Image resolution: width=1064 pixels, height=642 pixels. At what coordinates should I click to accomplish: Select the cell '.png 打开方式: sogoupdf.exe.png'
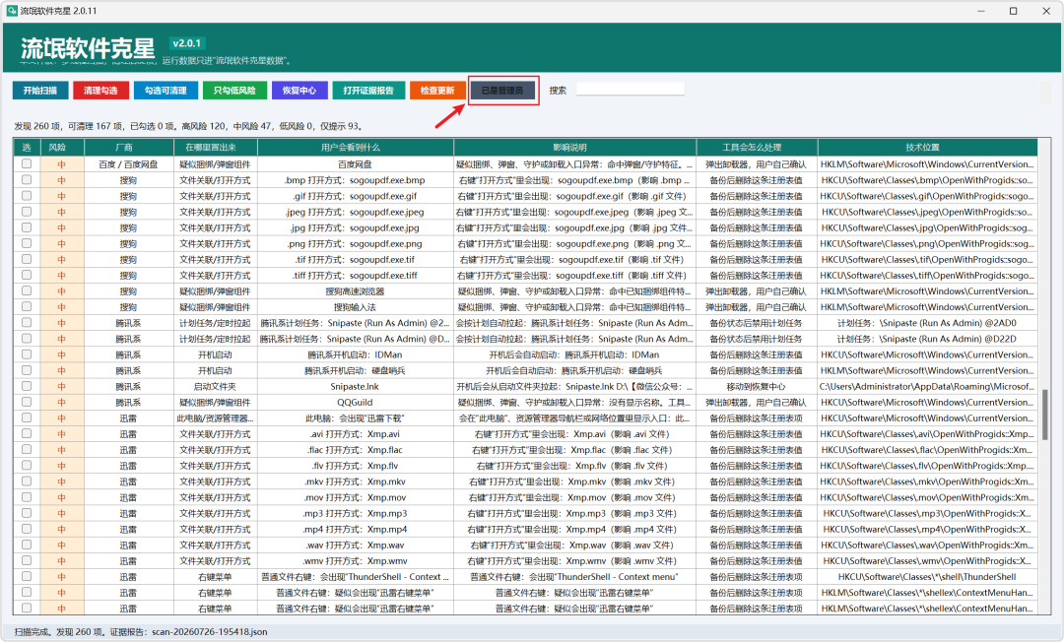[355, 243]
